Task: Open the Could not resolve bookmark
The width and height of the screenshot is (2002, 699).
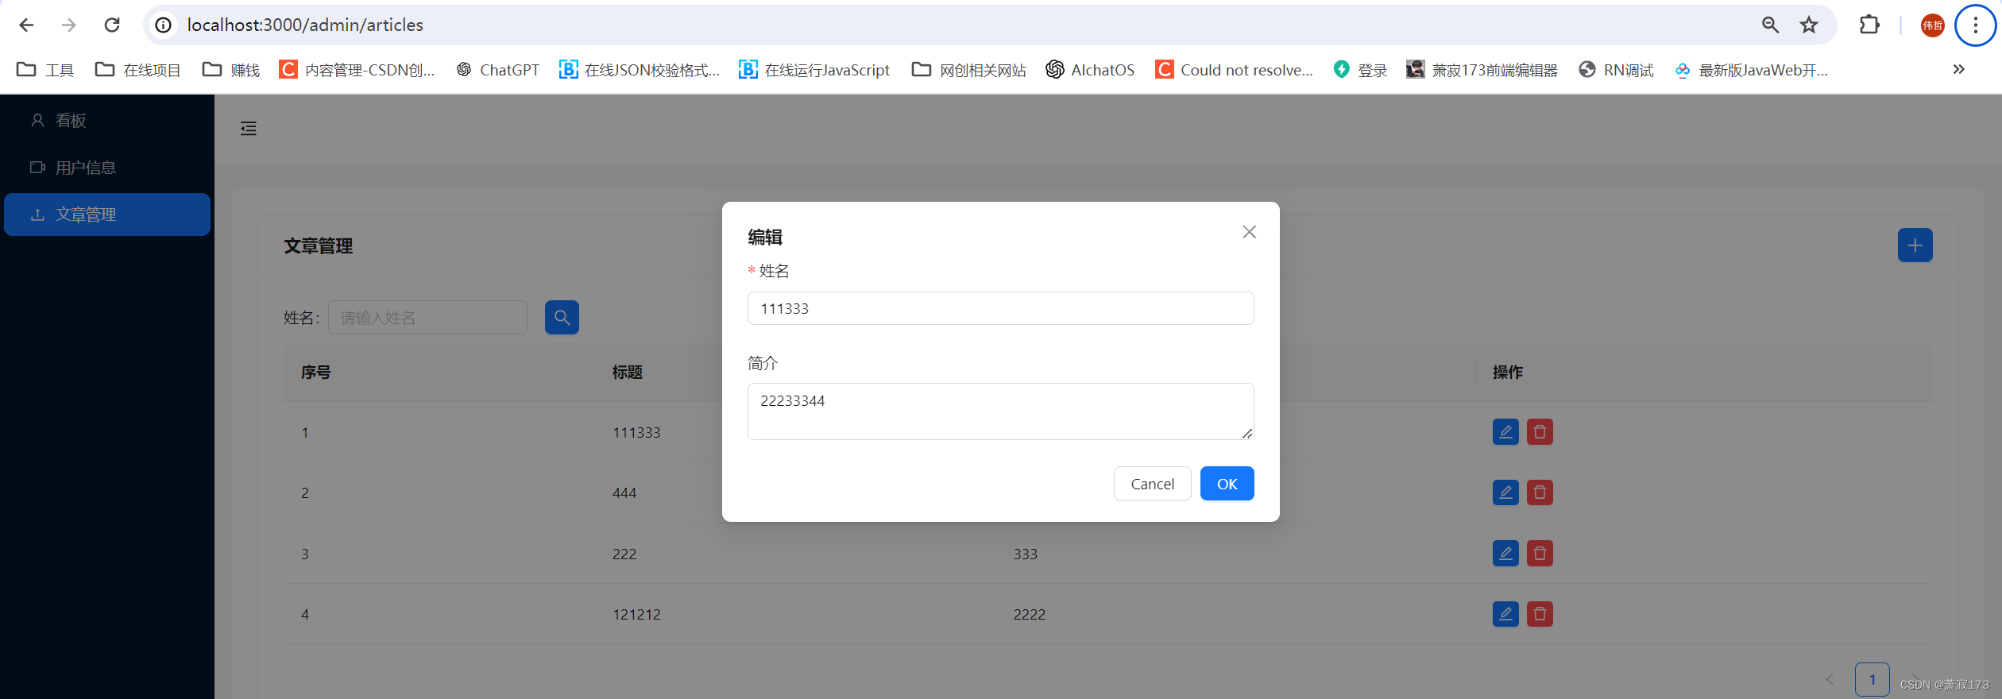Action: (1234, 70)
